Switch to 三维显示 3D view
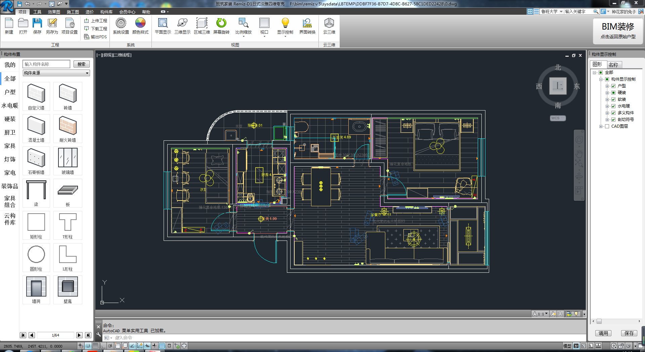The height and width of the screenshot is (352, 645). click(x=182, y=26)
